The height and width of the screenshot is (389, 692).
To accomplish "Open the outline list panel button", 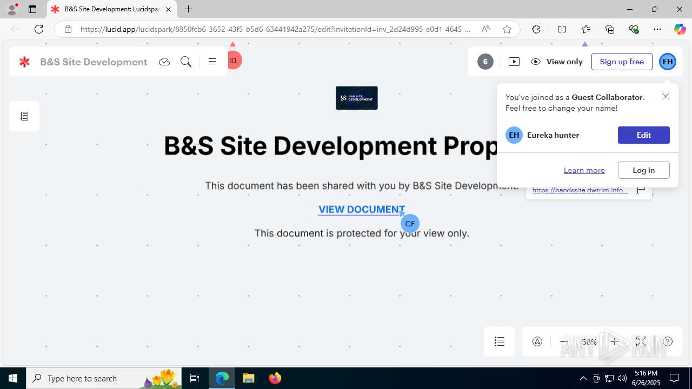I will tap(500, 341).
